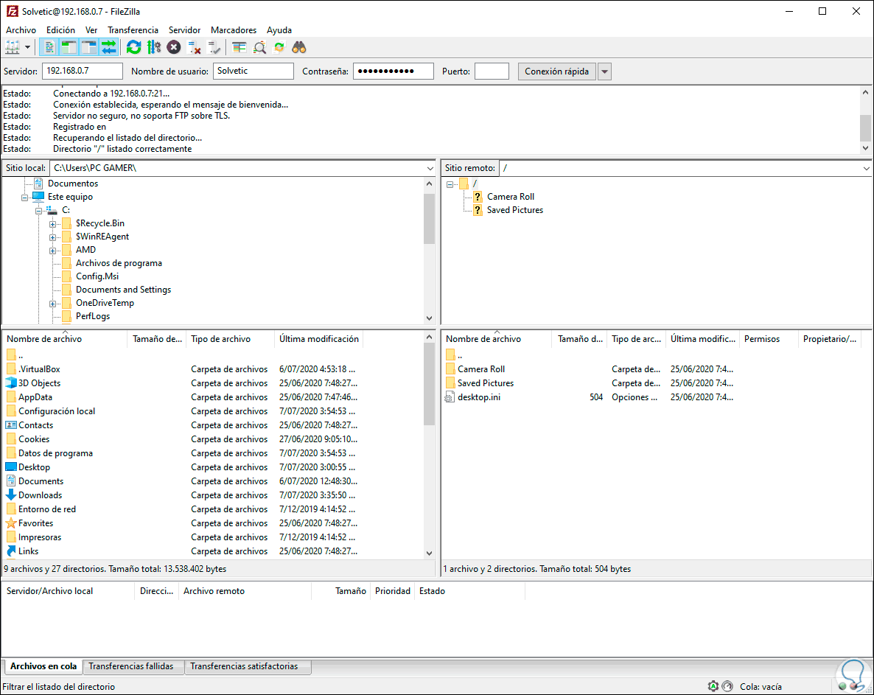Screen dimensions: 874x695
Task: Open the Site Manager icon
Action: 13,47
